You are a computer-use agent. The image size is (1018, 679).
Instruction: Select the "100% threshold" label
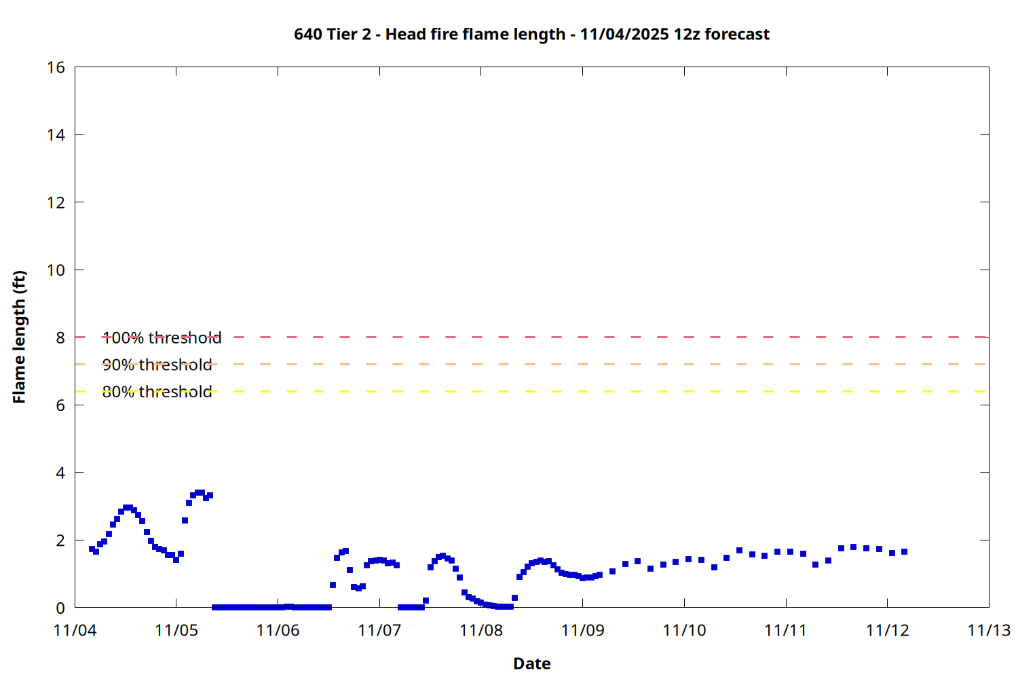(x=162, y=337)
